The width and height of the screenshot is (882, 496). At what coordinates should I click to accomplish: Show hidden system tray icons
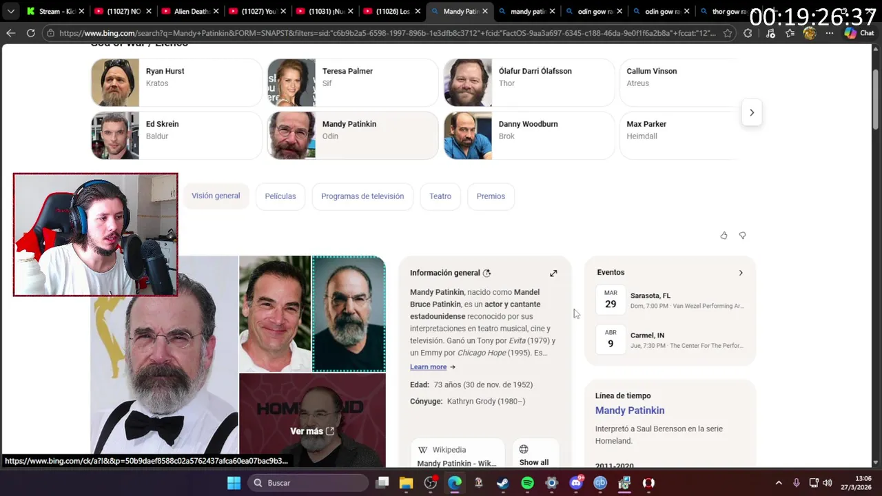tap(779, 483)
